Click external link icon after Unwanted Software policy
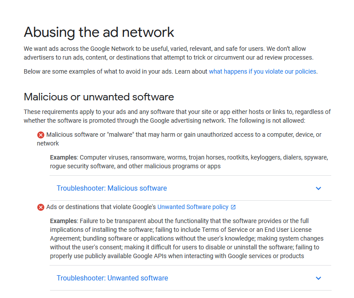The height and width of the screenshot is (298, 354). coord(233,207)
